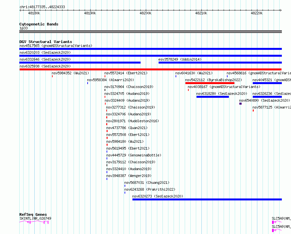The width and height of the screenshot is (291, 234).
Task: Click the red nsv6325938 variant bar
Action: (150, 69)
